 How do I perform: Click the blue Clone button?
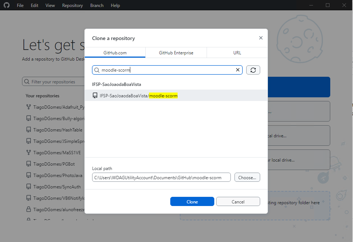tap(192, 202)
